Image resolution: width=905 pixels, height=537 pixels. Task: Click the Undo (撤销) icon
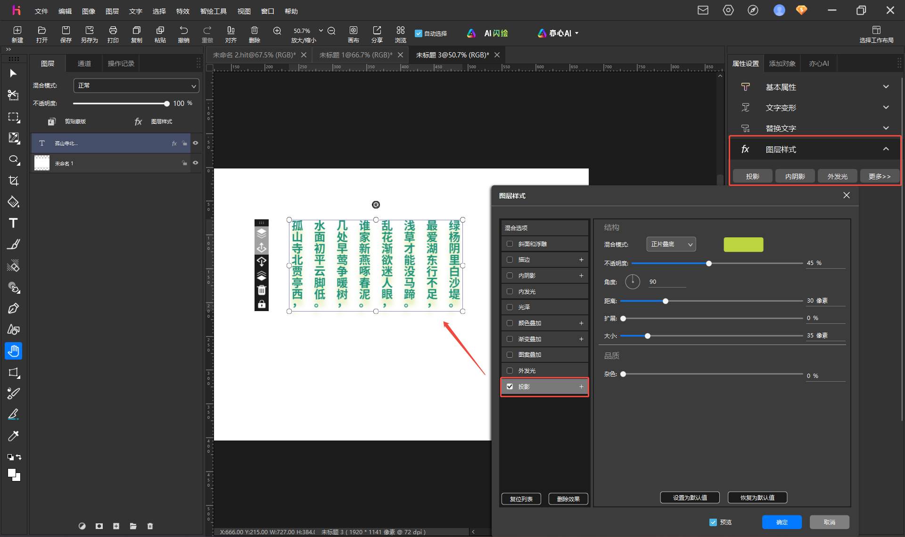tap(183, 34)
